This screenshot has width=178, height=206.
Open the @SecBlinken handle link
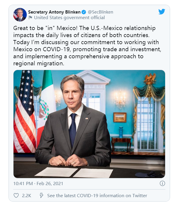(100, 12)
